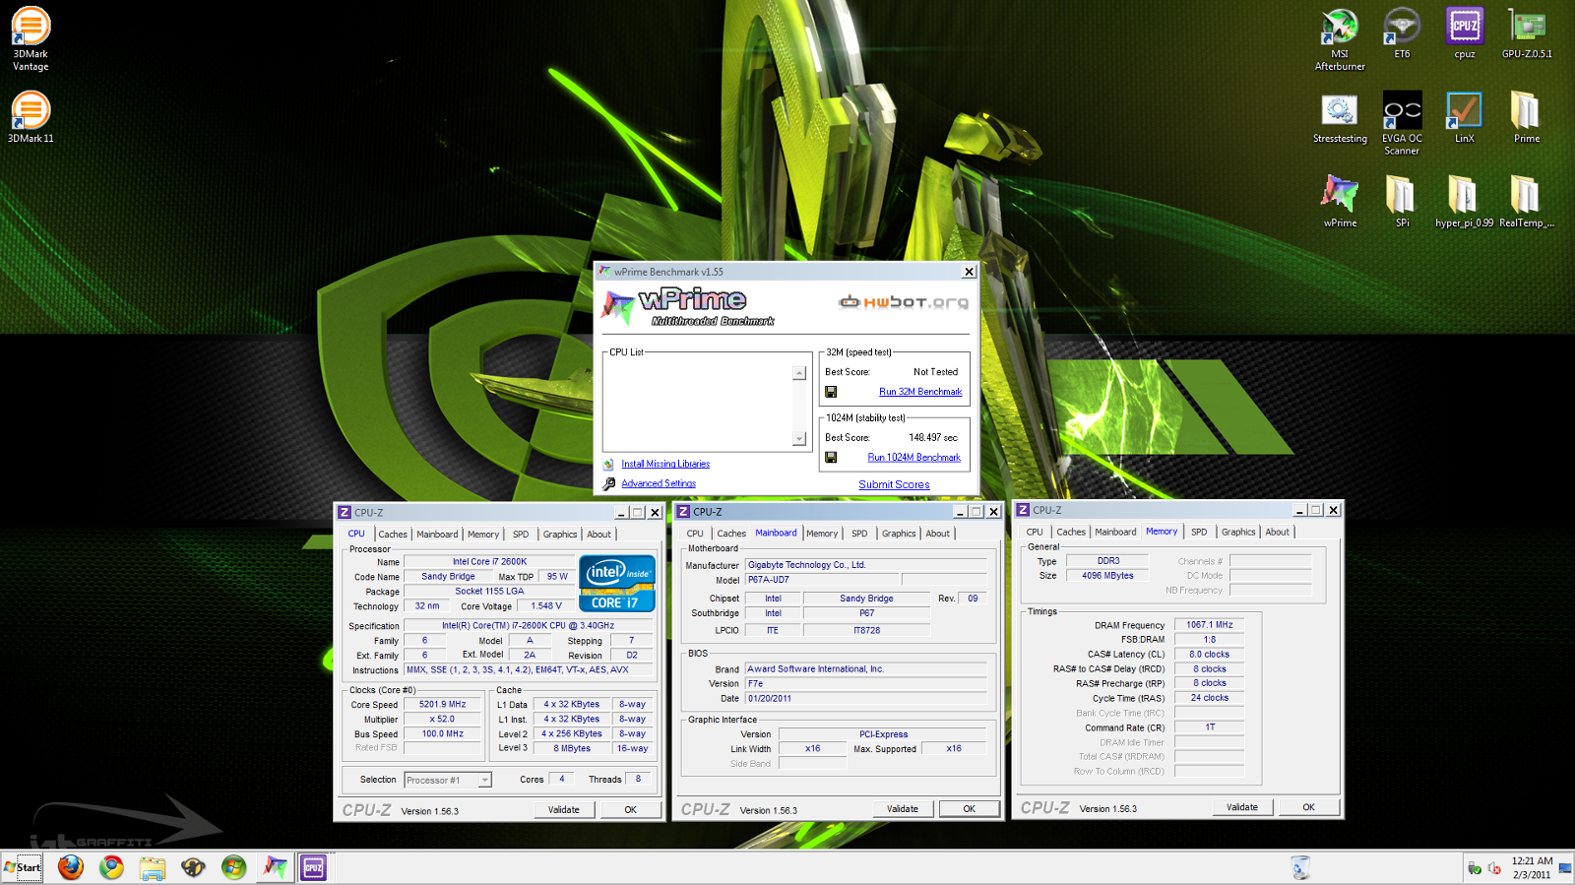Click the Name field Intel Core i7 2600K
This screenshot has height=885, width=1575.
489,562
